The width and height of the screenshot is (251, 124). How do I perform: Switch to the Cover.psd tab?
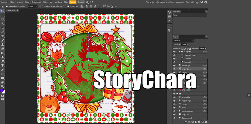11,10
